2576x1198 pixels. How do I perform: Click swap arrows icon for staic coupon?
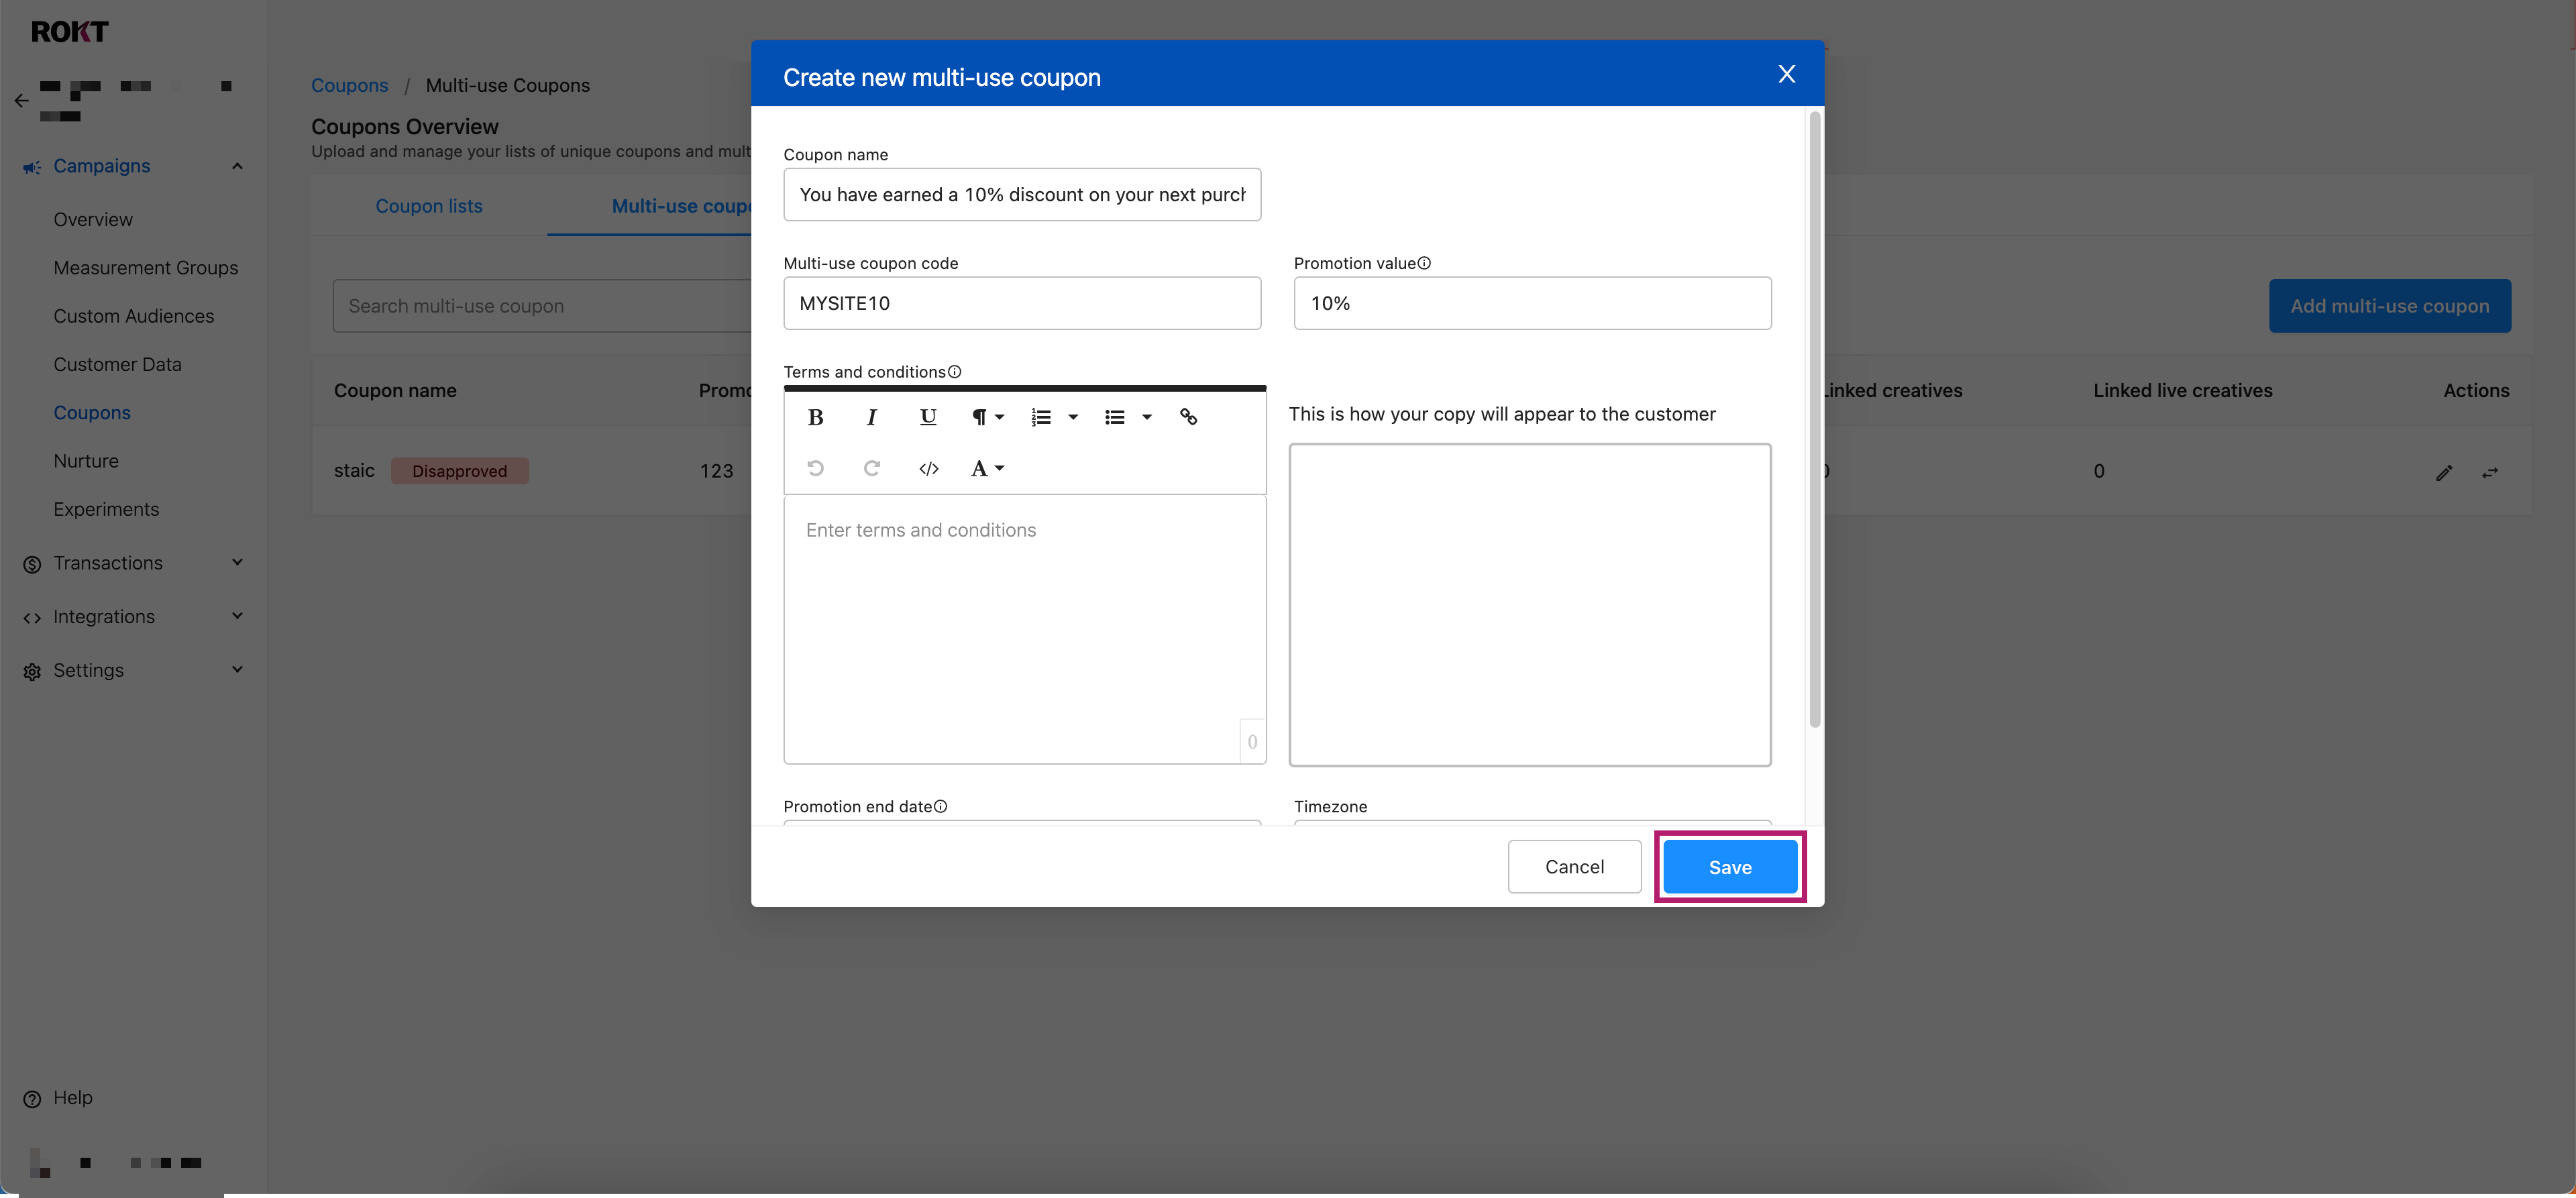click(2489, 472)
